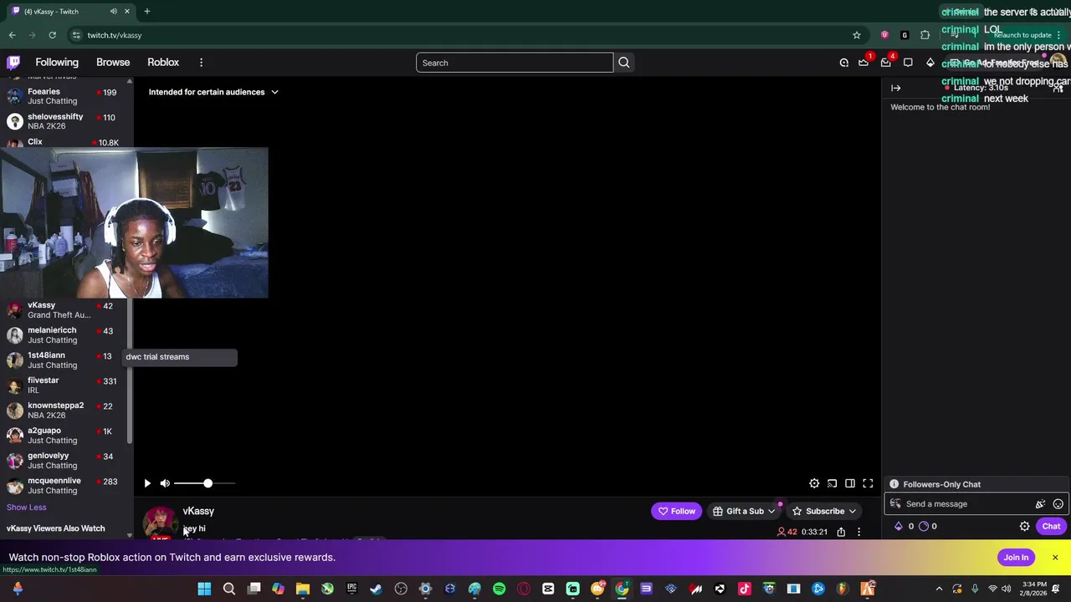
Task: Click the Join In banner button
Action: click(x=1016, y=558)
